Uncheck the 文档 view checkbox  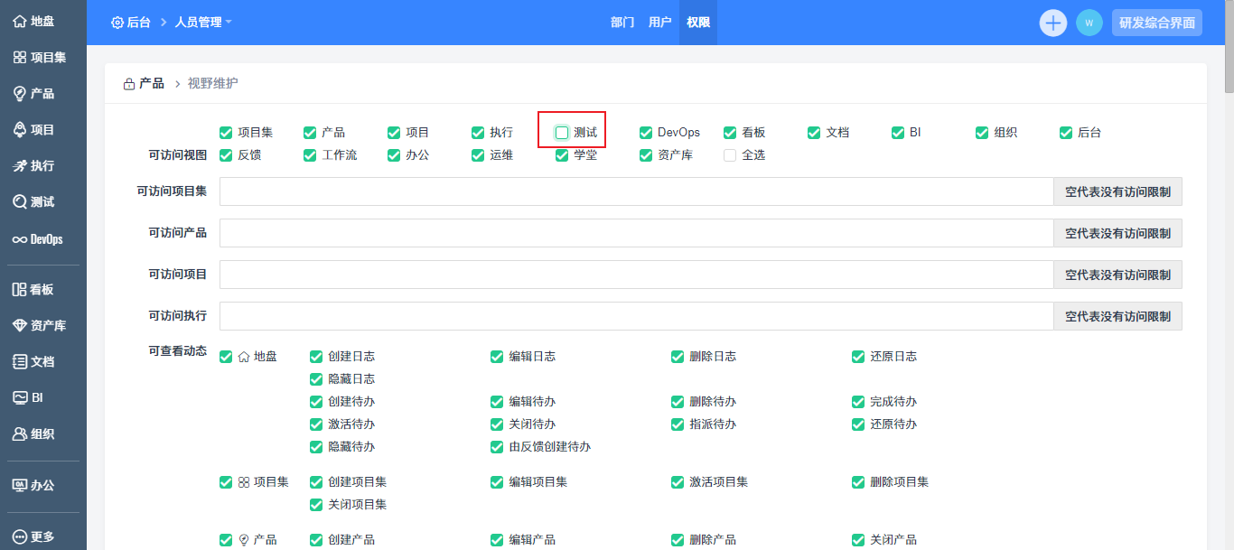pos(814,133)
